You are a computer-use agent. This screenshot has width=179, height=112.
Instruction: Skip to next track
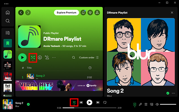click(x=98, y=102)
